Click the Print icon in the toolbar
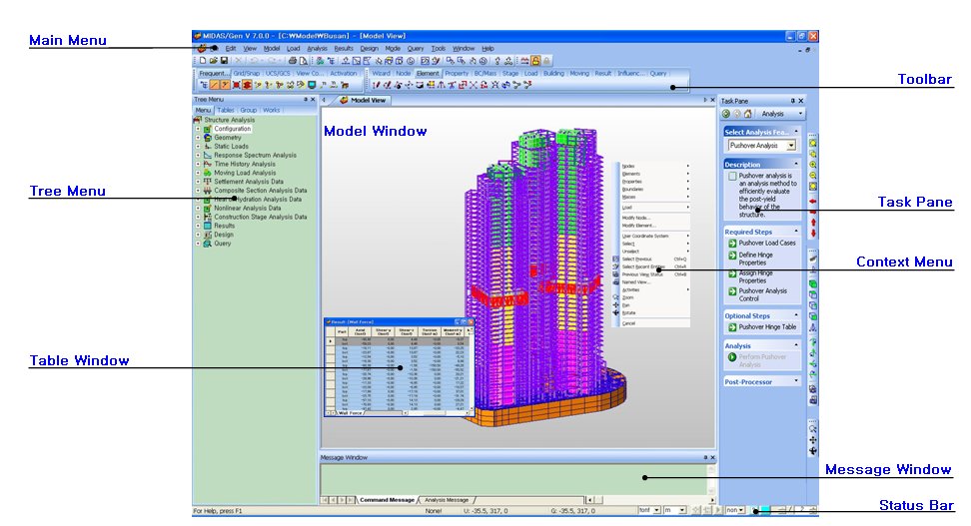971x526 pixels. click(293, 61)
